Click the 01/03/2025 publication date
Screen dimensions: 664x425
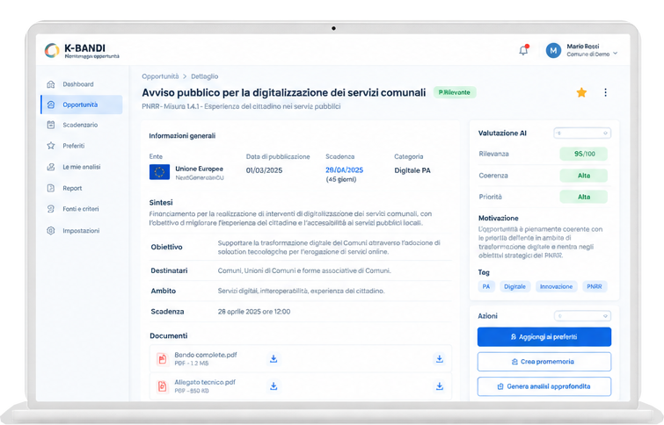click(264, 170)
